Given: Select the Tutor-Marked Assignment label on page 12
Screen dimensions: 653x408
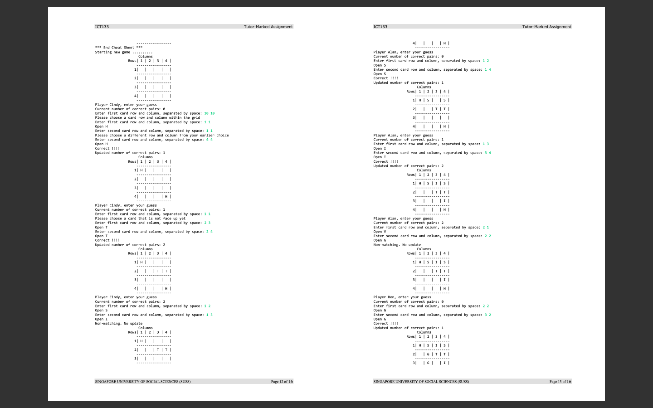Looking at the screenshot, I should (268, 27).
